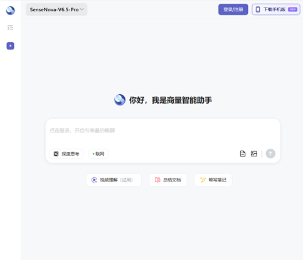
Task: Upload an image with picture icon
Action: (254, 154)
